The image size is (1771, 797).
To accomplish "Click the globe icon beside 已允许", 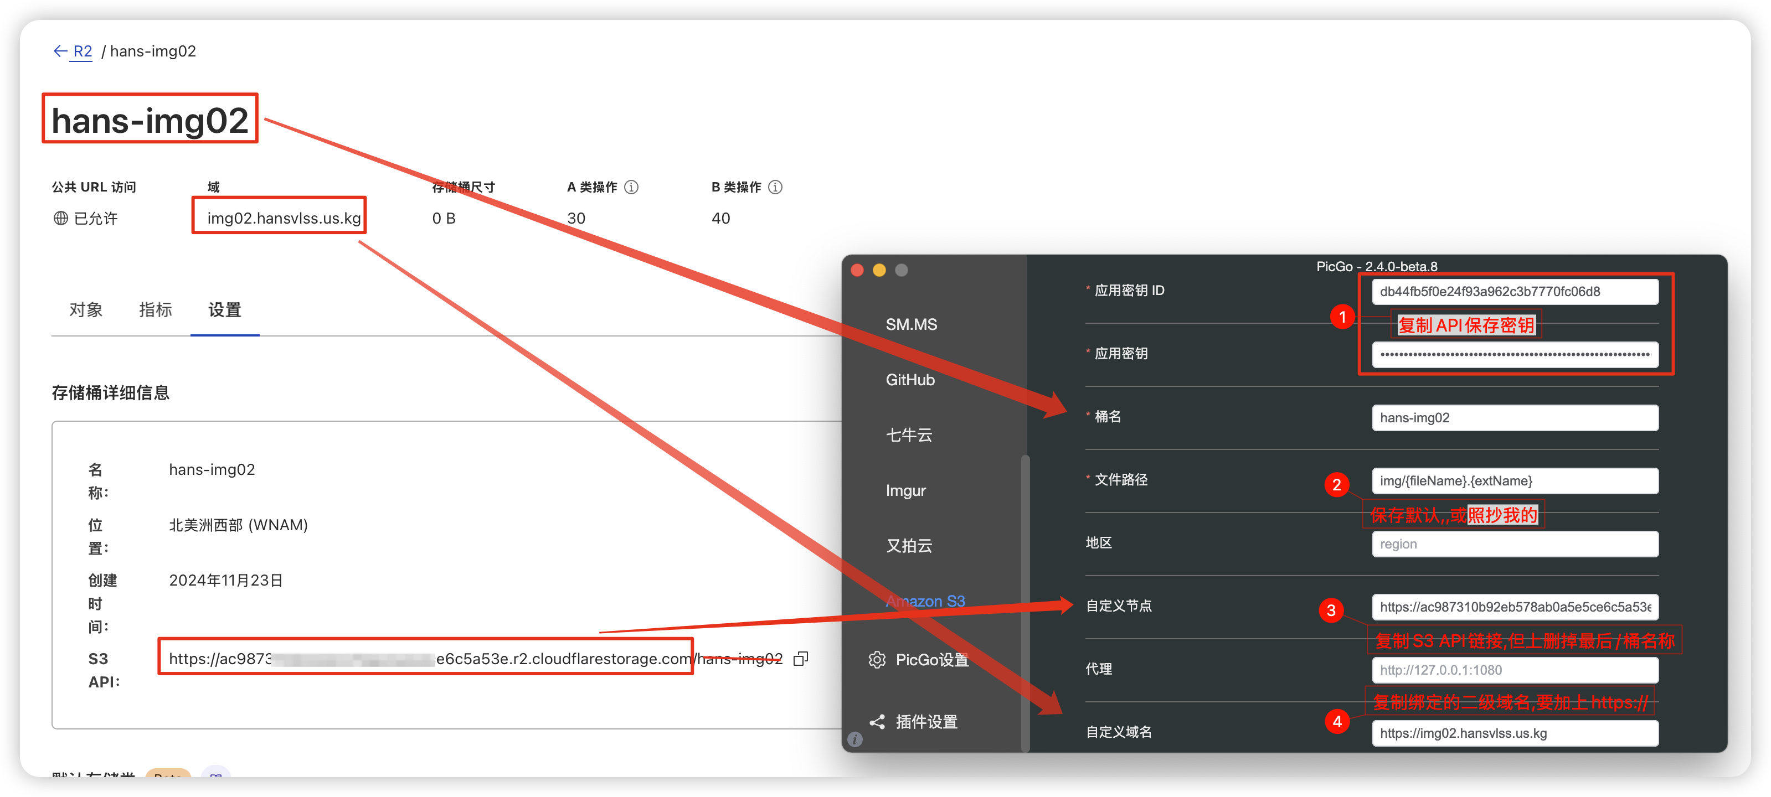I will coord(60,218).
